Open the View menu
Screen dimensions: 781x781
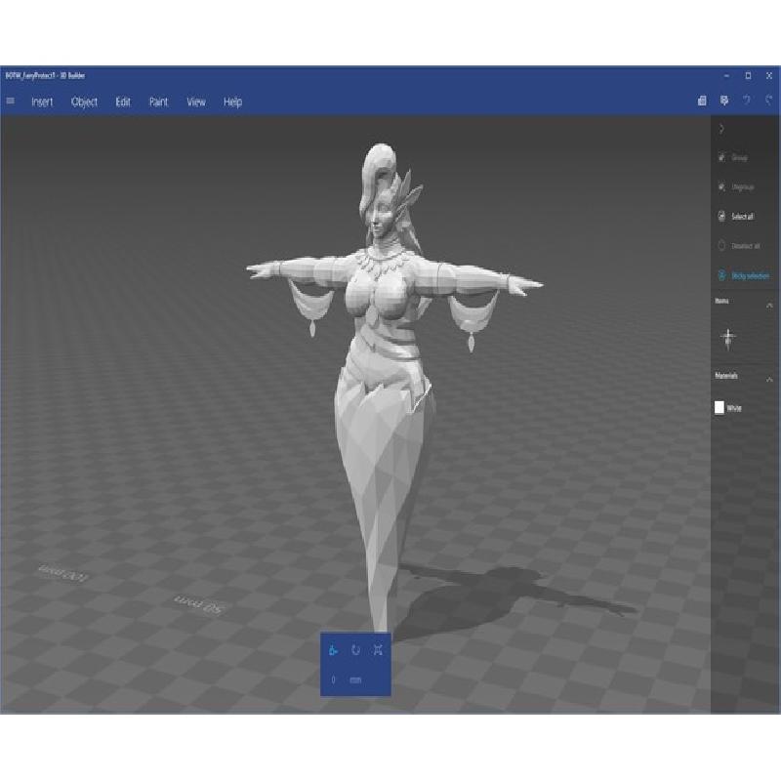(x=196, y=103)
